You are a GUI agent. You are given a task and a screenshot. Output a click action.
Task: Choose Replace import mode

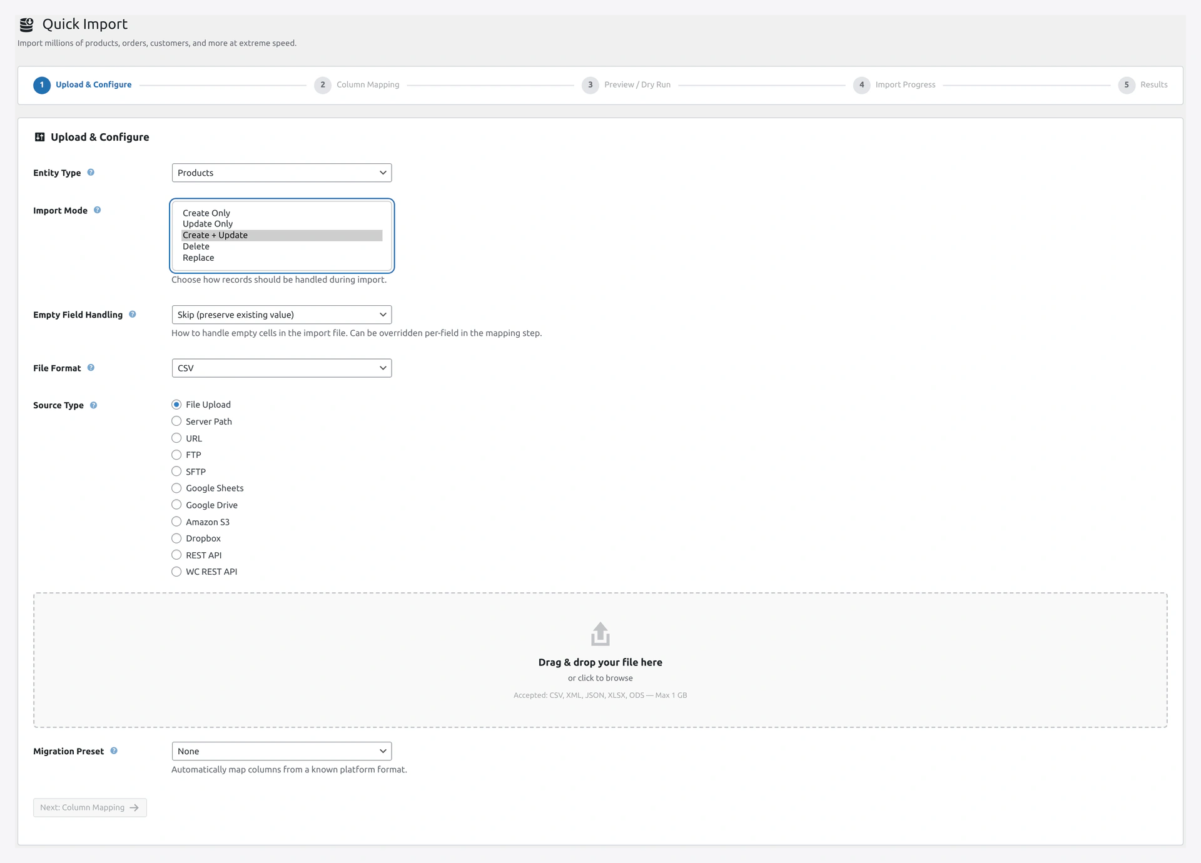click(x=281, y=258)
